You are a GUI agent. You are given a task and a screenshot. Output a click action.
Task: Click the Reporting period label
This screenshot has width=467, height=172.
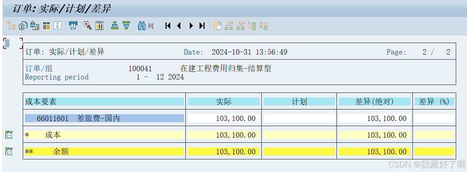click(57, 77)
